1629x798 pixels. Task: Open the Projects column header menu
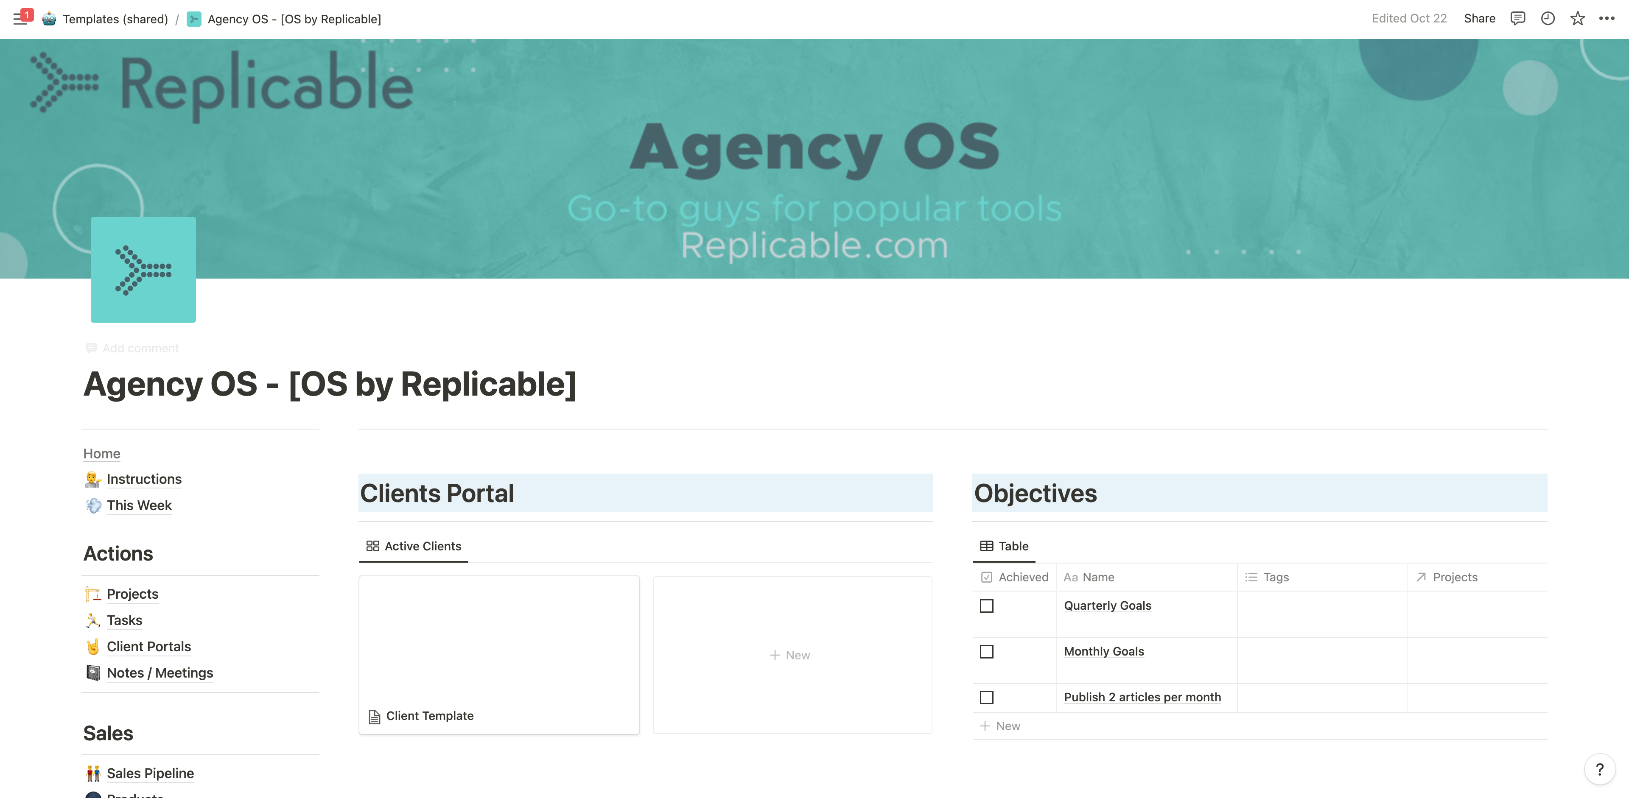pos(1477,577)
